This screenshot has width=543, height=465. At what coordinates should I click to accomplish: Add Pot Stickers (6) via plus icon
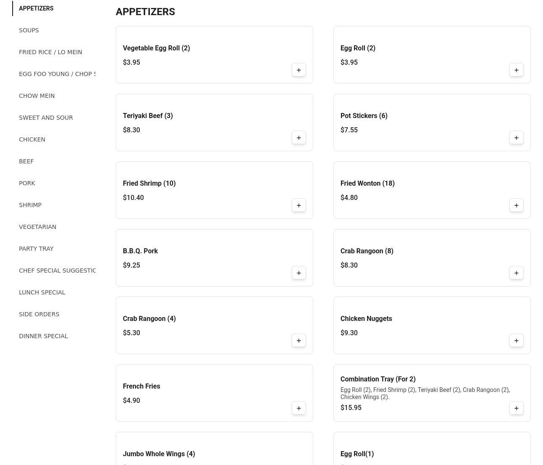click(x=516, y=138)
